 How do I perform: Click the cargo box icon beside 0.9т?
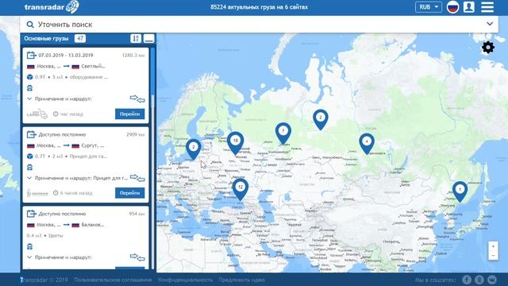[x=30, y=77]
